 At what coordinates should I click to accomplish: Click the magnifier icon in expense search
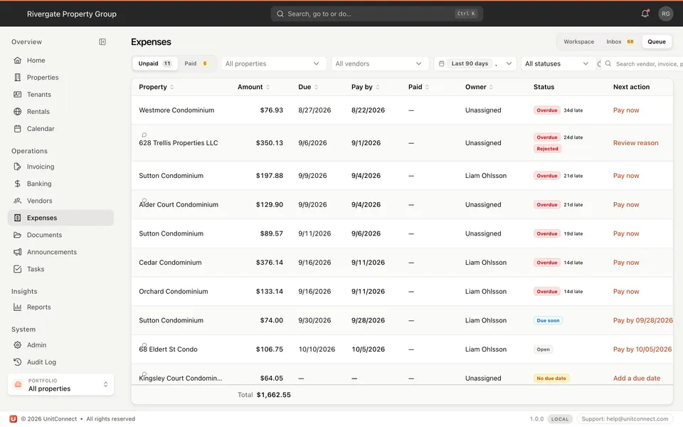(x=608, y=63)
